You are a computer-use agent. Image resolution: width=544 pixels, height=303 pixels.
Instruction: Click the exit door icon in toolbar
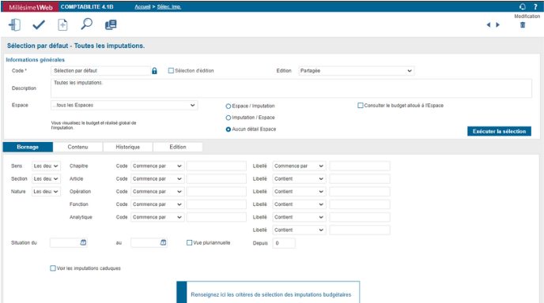point(14,25)
